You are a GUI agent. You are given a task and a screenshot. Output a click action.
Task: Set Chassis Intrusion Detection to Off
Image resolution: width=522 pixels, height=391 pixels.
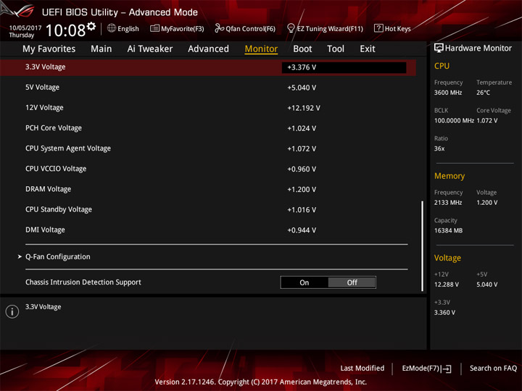click(352, 282)
